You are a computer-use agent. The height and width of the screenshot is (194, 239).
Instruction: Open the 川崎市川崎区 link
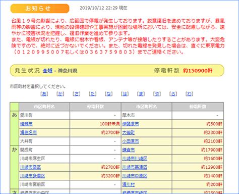135,159
